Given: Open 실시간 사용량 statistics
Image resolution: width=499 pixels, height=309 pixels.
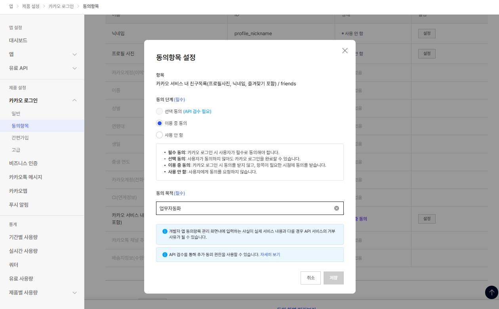Looking at the screenshot, I should [23, 251].
